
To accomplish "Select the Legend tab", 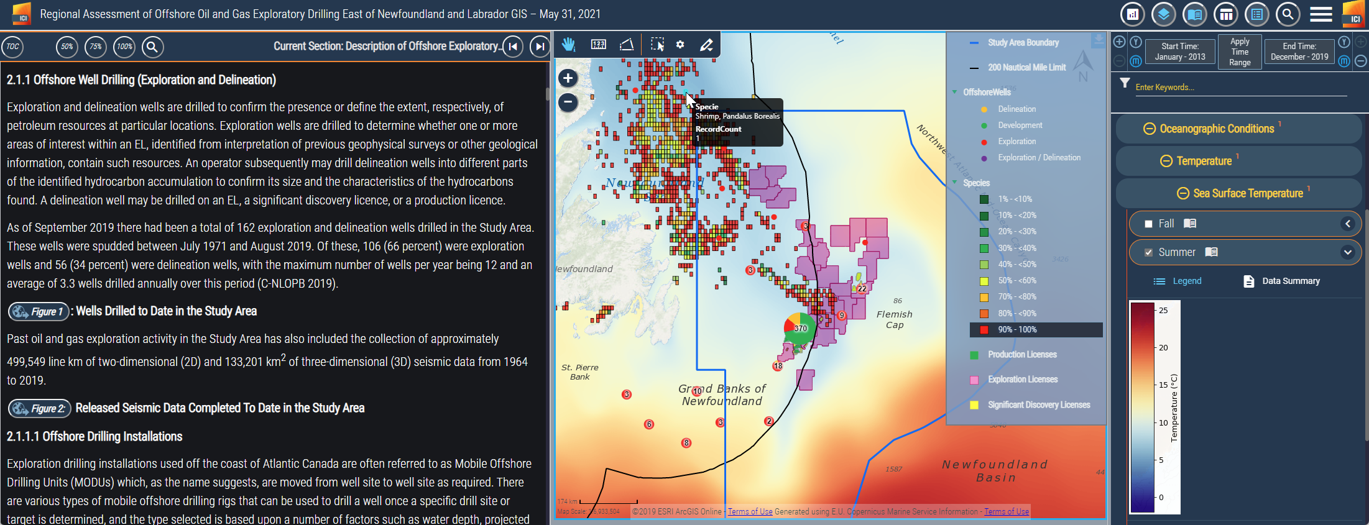I will point(1178,281).
